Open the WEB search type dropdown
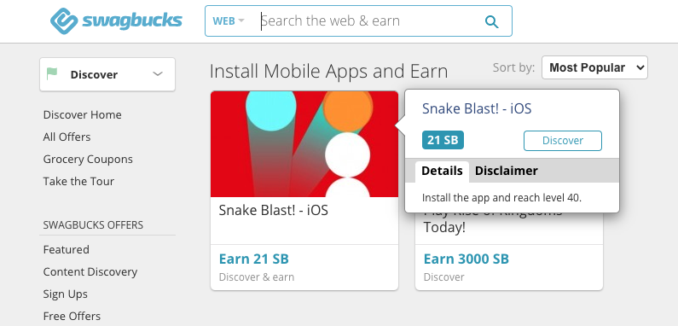Screen dimensions: 678x326 point(229,20)
